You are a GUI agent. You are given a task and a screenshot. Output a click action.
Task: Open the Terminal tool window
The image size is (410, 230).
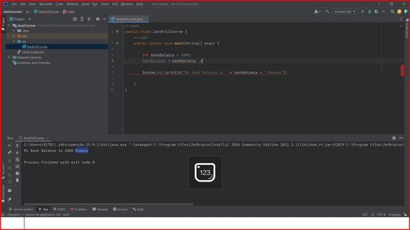tap(100, 210)
